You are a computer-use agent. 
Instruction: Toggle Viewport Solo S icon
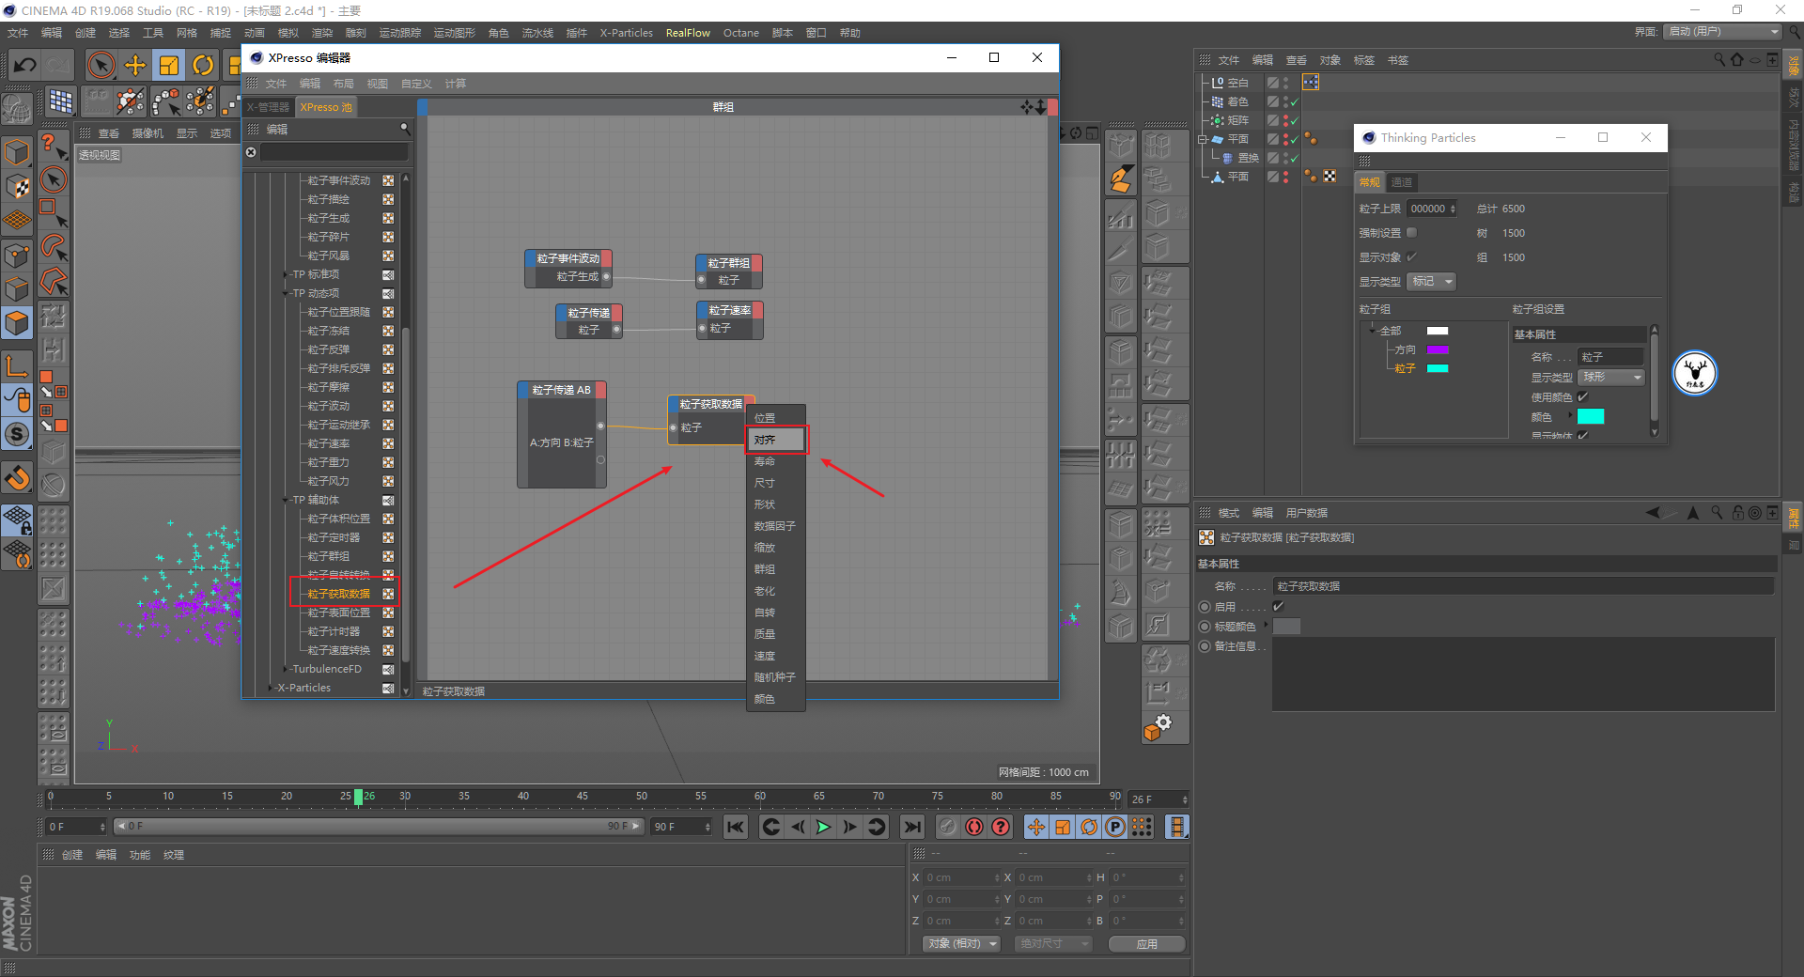point(18,434)
